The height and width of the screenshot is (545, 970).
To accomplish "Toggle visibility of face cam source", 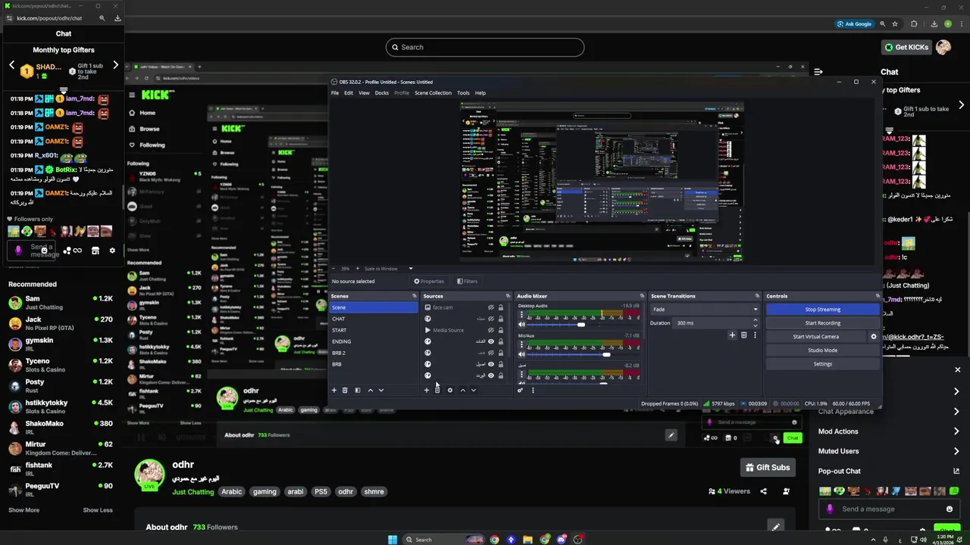I will 491,307.
